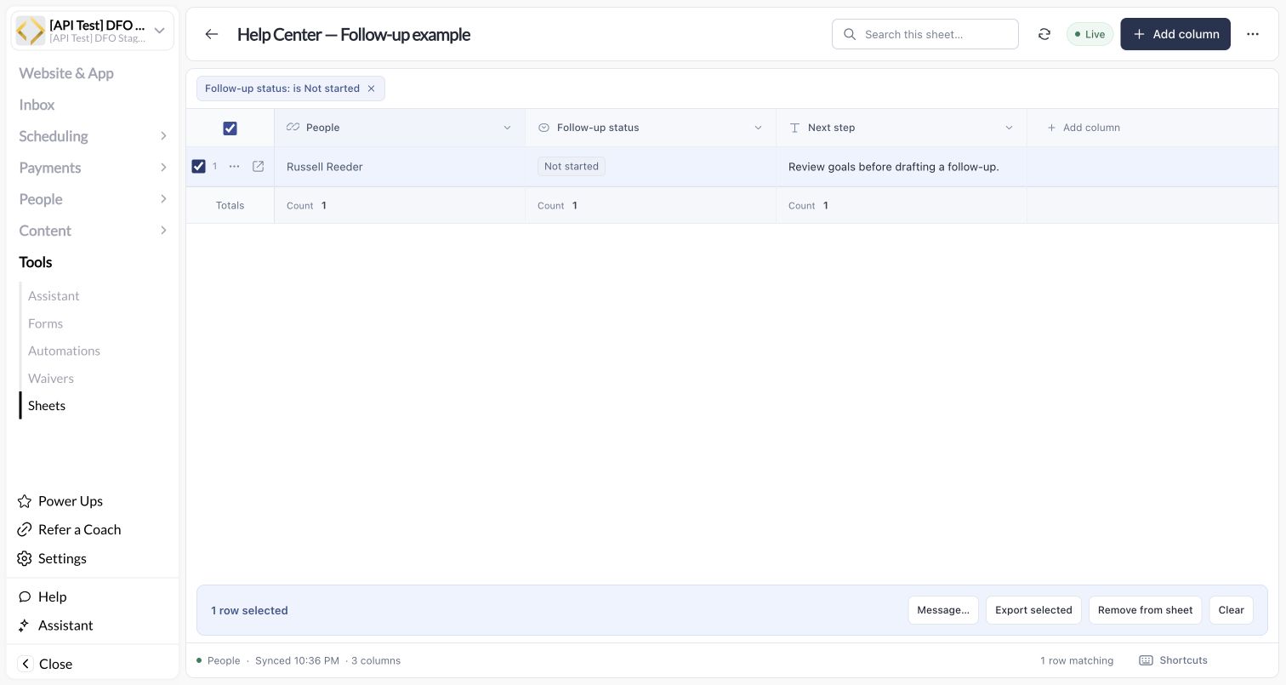Click Export selected button
This screenshot has width=1286, height=685.
pyautogui.click(x=1033, y=610)
